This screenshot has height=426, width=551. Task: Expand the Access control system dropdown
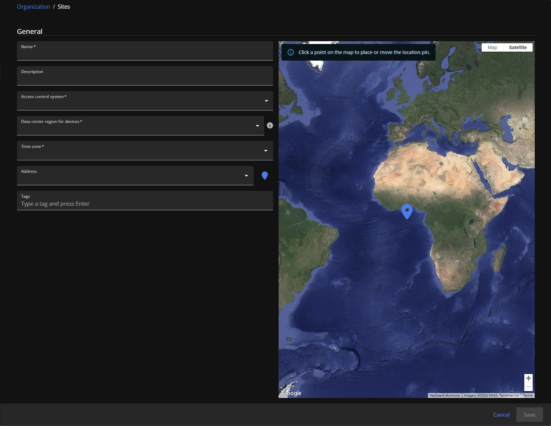pos(266,101)
